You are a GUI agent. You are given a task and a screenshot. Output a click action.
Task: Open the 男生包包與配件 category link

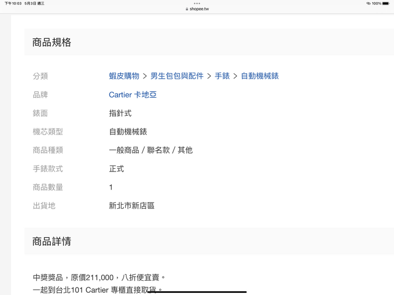(x=177, y=76)
